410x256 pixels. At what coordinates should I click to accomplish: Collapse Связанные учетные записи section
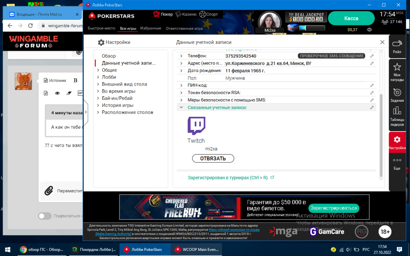point(181,108)
